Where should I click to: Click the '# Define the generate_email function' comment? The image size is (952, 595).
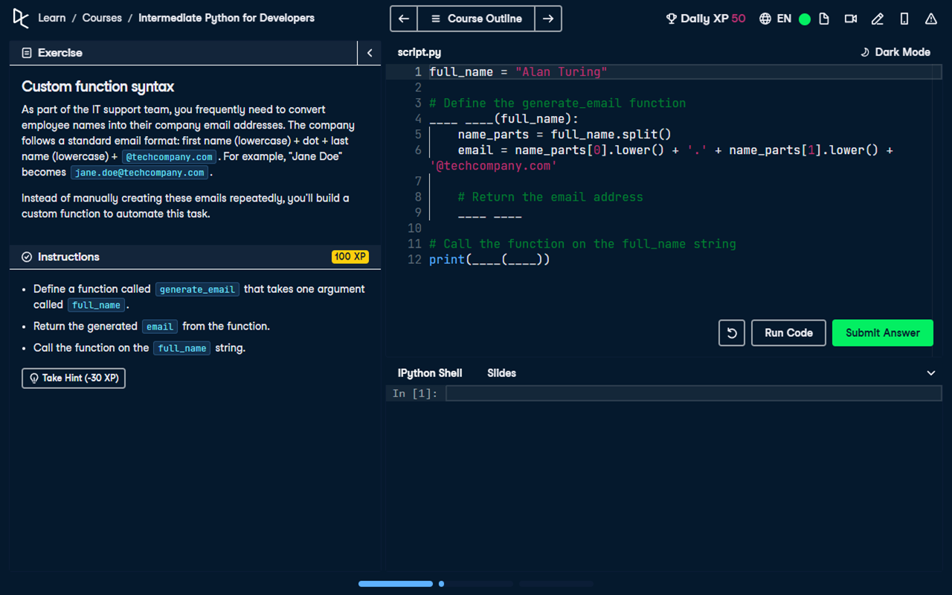click(x=558, y=103)
